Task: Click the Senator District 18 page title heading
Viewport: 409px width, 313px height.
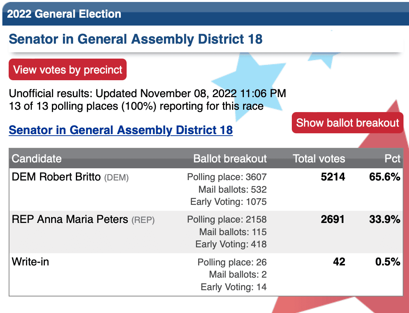Action: pyautogui.click(x=136, y=39)
